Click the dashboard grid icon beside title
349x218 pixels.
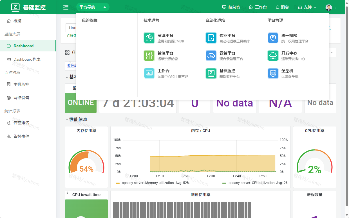pos(67,53)
